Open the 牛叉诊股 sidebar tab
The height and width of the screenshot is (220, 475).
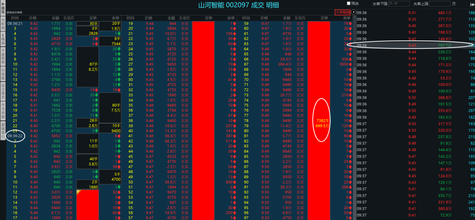3,107
